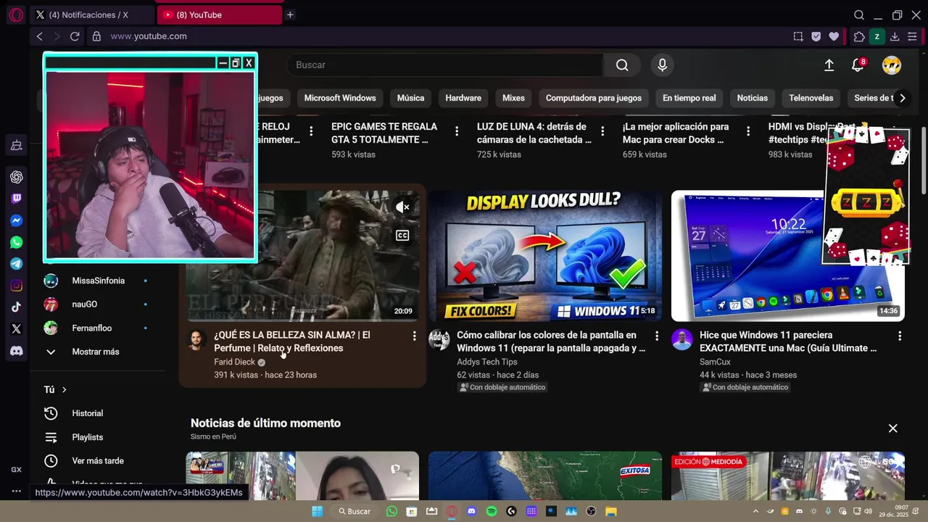
Task: Click the Opera GX logo menu
Action: click(x=16, y=14)
